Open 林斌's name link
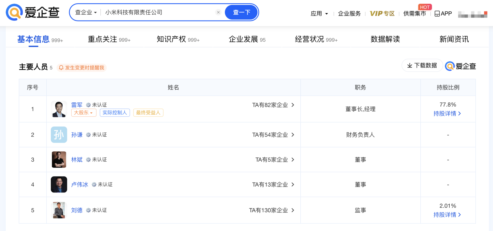 (x=77, y=160)
